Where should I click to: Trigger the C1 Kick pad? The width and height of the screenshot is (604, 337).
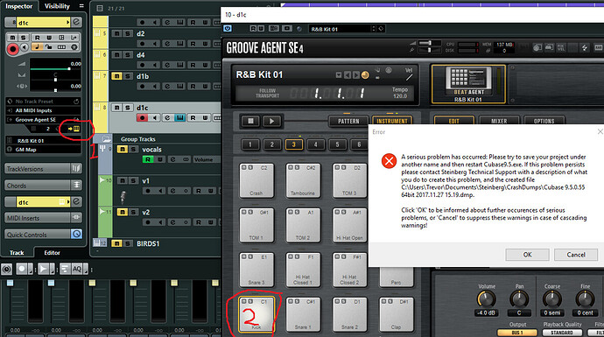(256, 314)
